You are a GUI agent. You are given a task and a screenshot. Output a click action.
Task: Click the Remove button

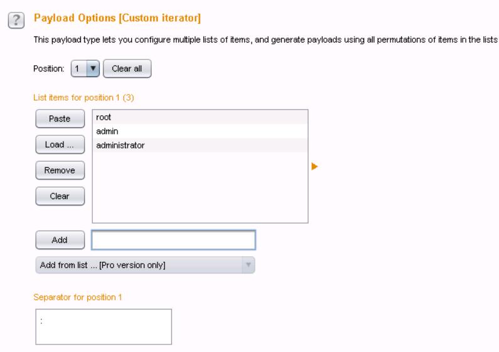[x=60, y=169]
